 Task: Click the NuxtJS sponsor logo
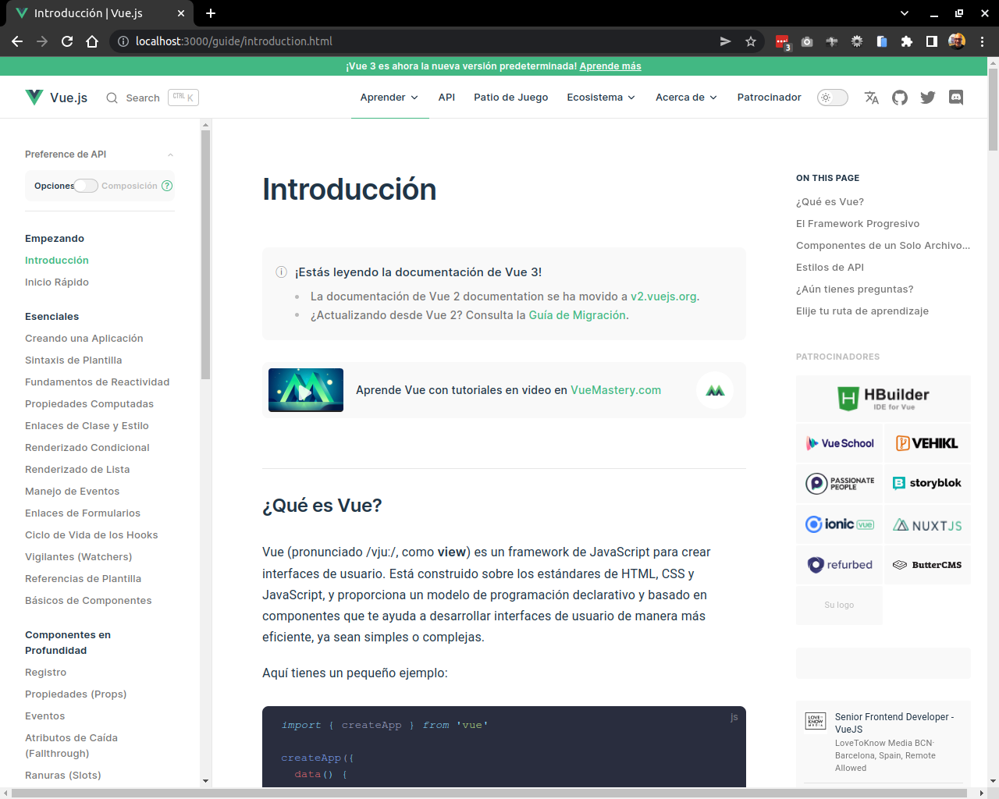pyautogui.click(x=927, y=524)
